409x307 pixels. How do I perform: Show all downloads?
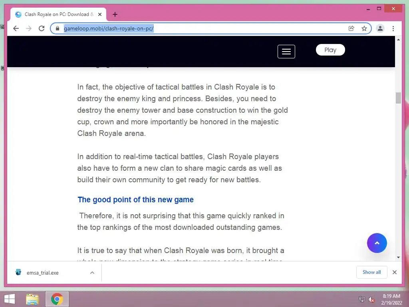click(372, 272)
